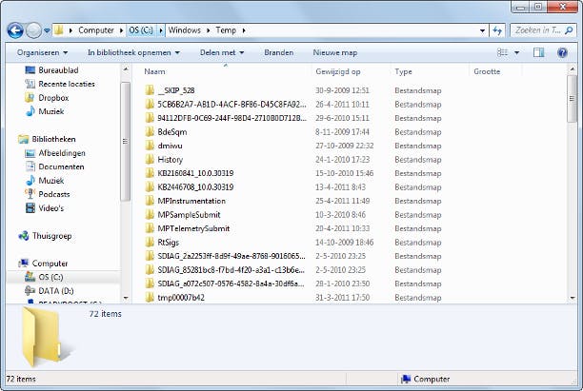The height and width of the screenshot is (391, 583).
Task: Select folder starting with 94112DFB-0C69
Action: [x=231, y=118]
